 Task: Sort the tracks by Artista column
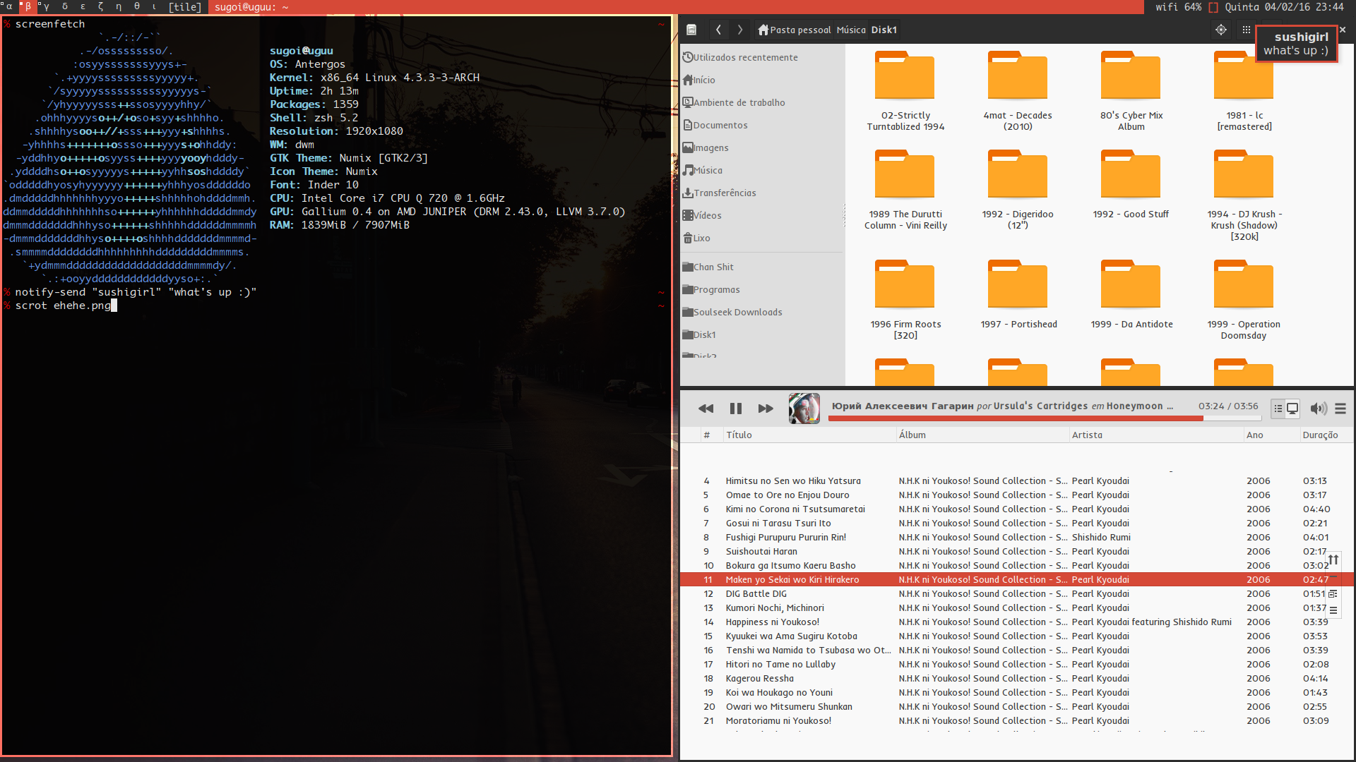1086,435
